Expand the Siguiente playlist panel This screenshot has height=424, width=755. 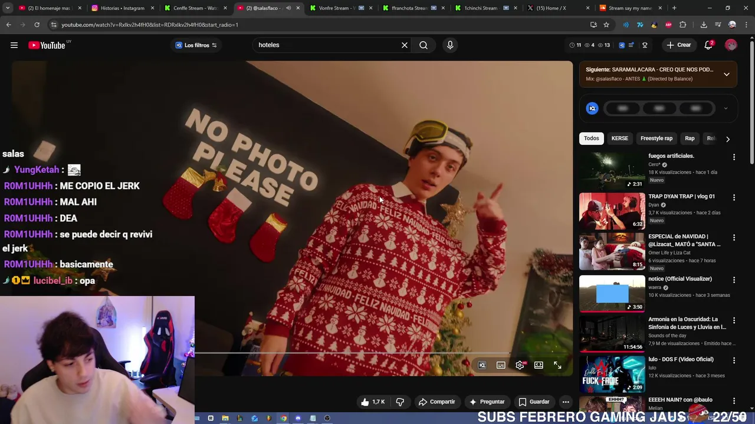(x=727, y=74)
